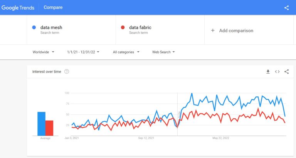Click the share icon in blue header
The image size is (296, 158).
[286, 8]
